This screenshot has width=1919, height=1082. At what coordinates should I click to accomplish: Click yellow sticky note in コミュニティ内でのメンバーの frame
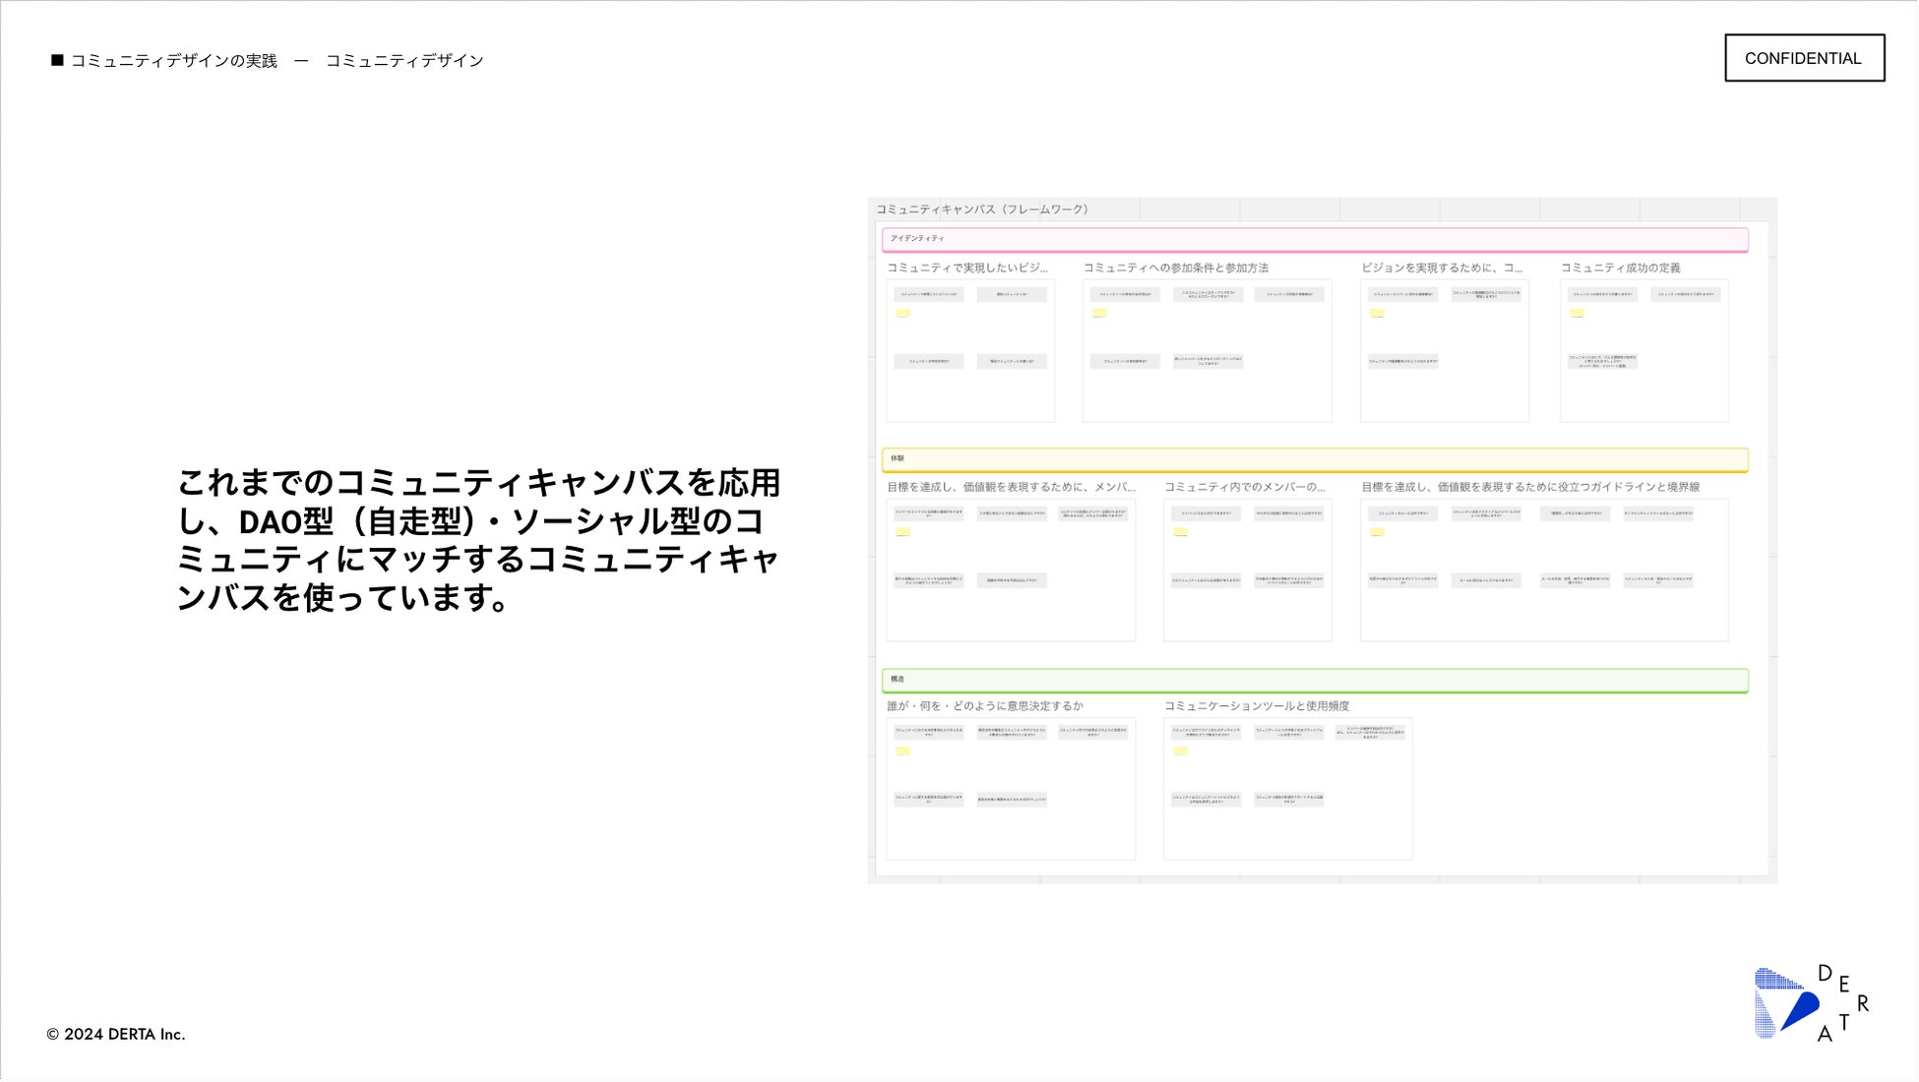pos(1180,532)
